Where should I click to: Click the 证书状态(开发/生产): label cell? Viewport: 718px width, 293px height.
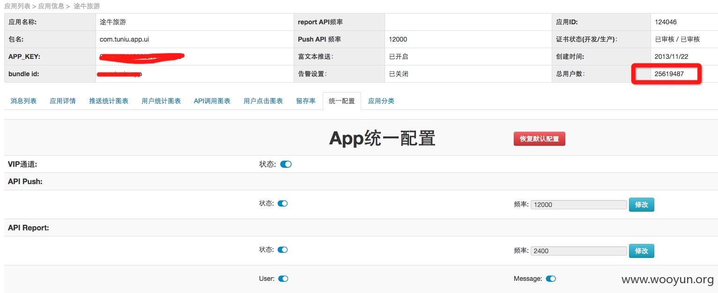(601, 39)
